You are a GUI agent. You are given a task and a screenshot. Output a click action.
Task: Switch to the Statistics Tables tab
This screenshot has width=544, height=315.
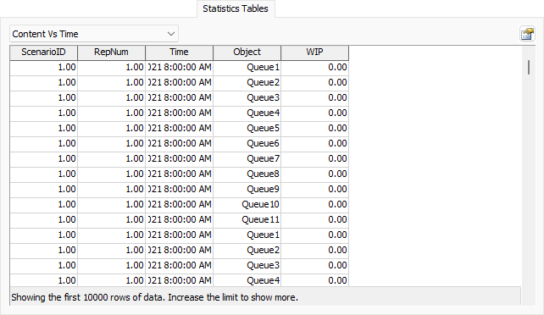[236, 8]
